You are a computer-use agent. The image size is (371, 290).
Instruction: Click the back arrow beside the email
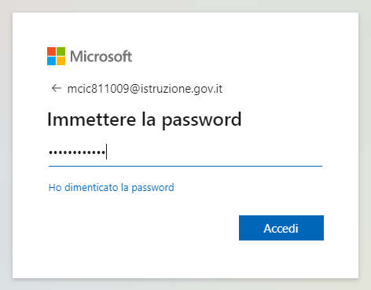pyautogui.click(x=57, y=88)
